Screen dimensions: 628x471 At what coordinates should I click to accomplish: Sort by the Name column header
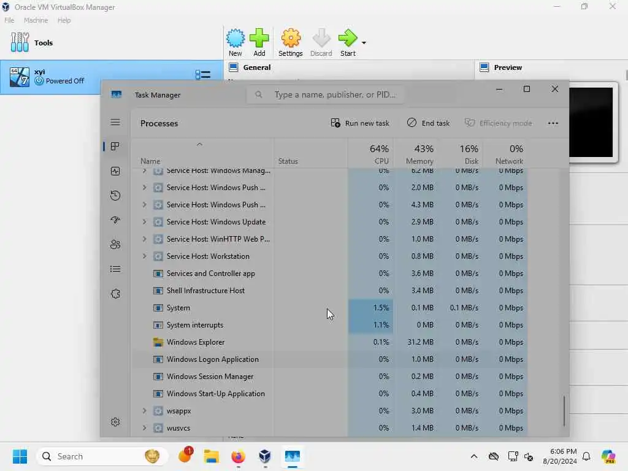coord(202,154)
